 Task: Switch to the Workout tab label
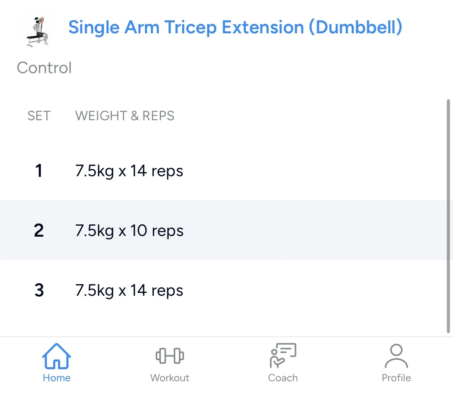[x=170, y=378]
